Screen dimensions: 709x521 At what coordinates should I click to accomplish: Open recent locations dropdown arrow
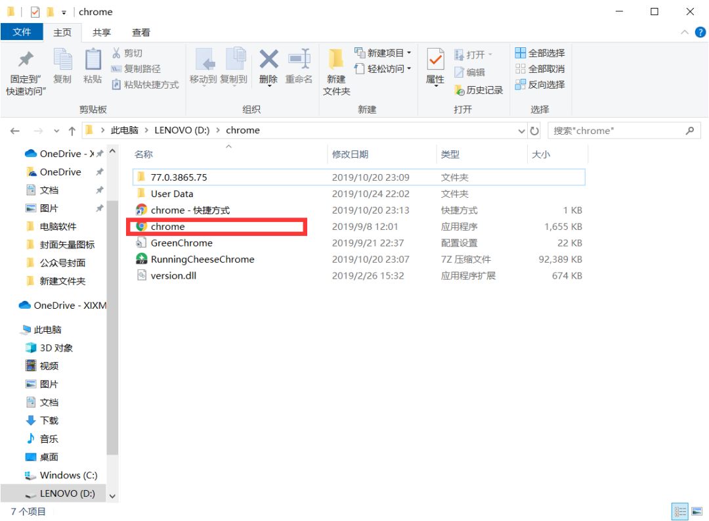coord(56,131)
